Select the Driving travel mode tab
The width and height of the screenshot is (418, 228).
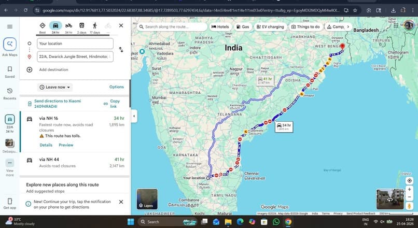[55, 27]
